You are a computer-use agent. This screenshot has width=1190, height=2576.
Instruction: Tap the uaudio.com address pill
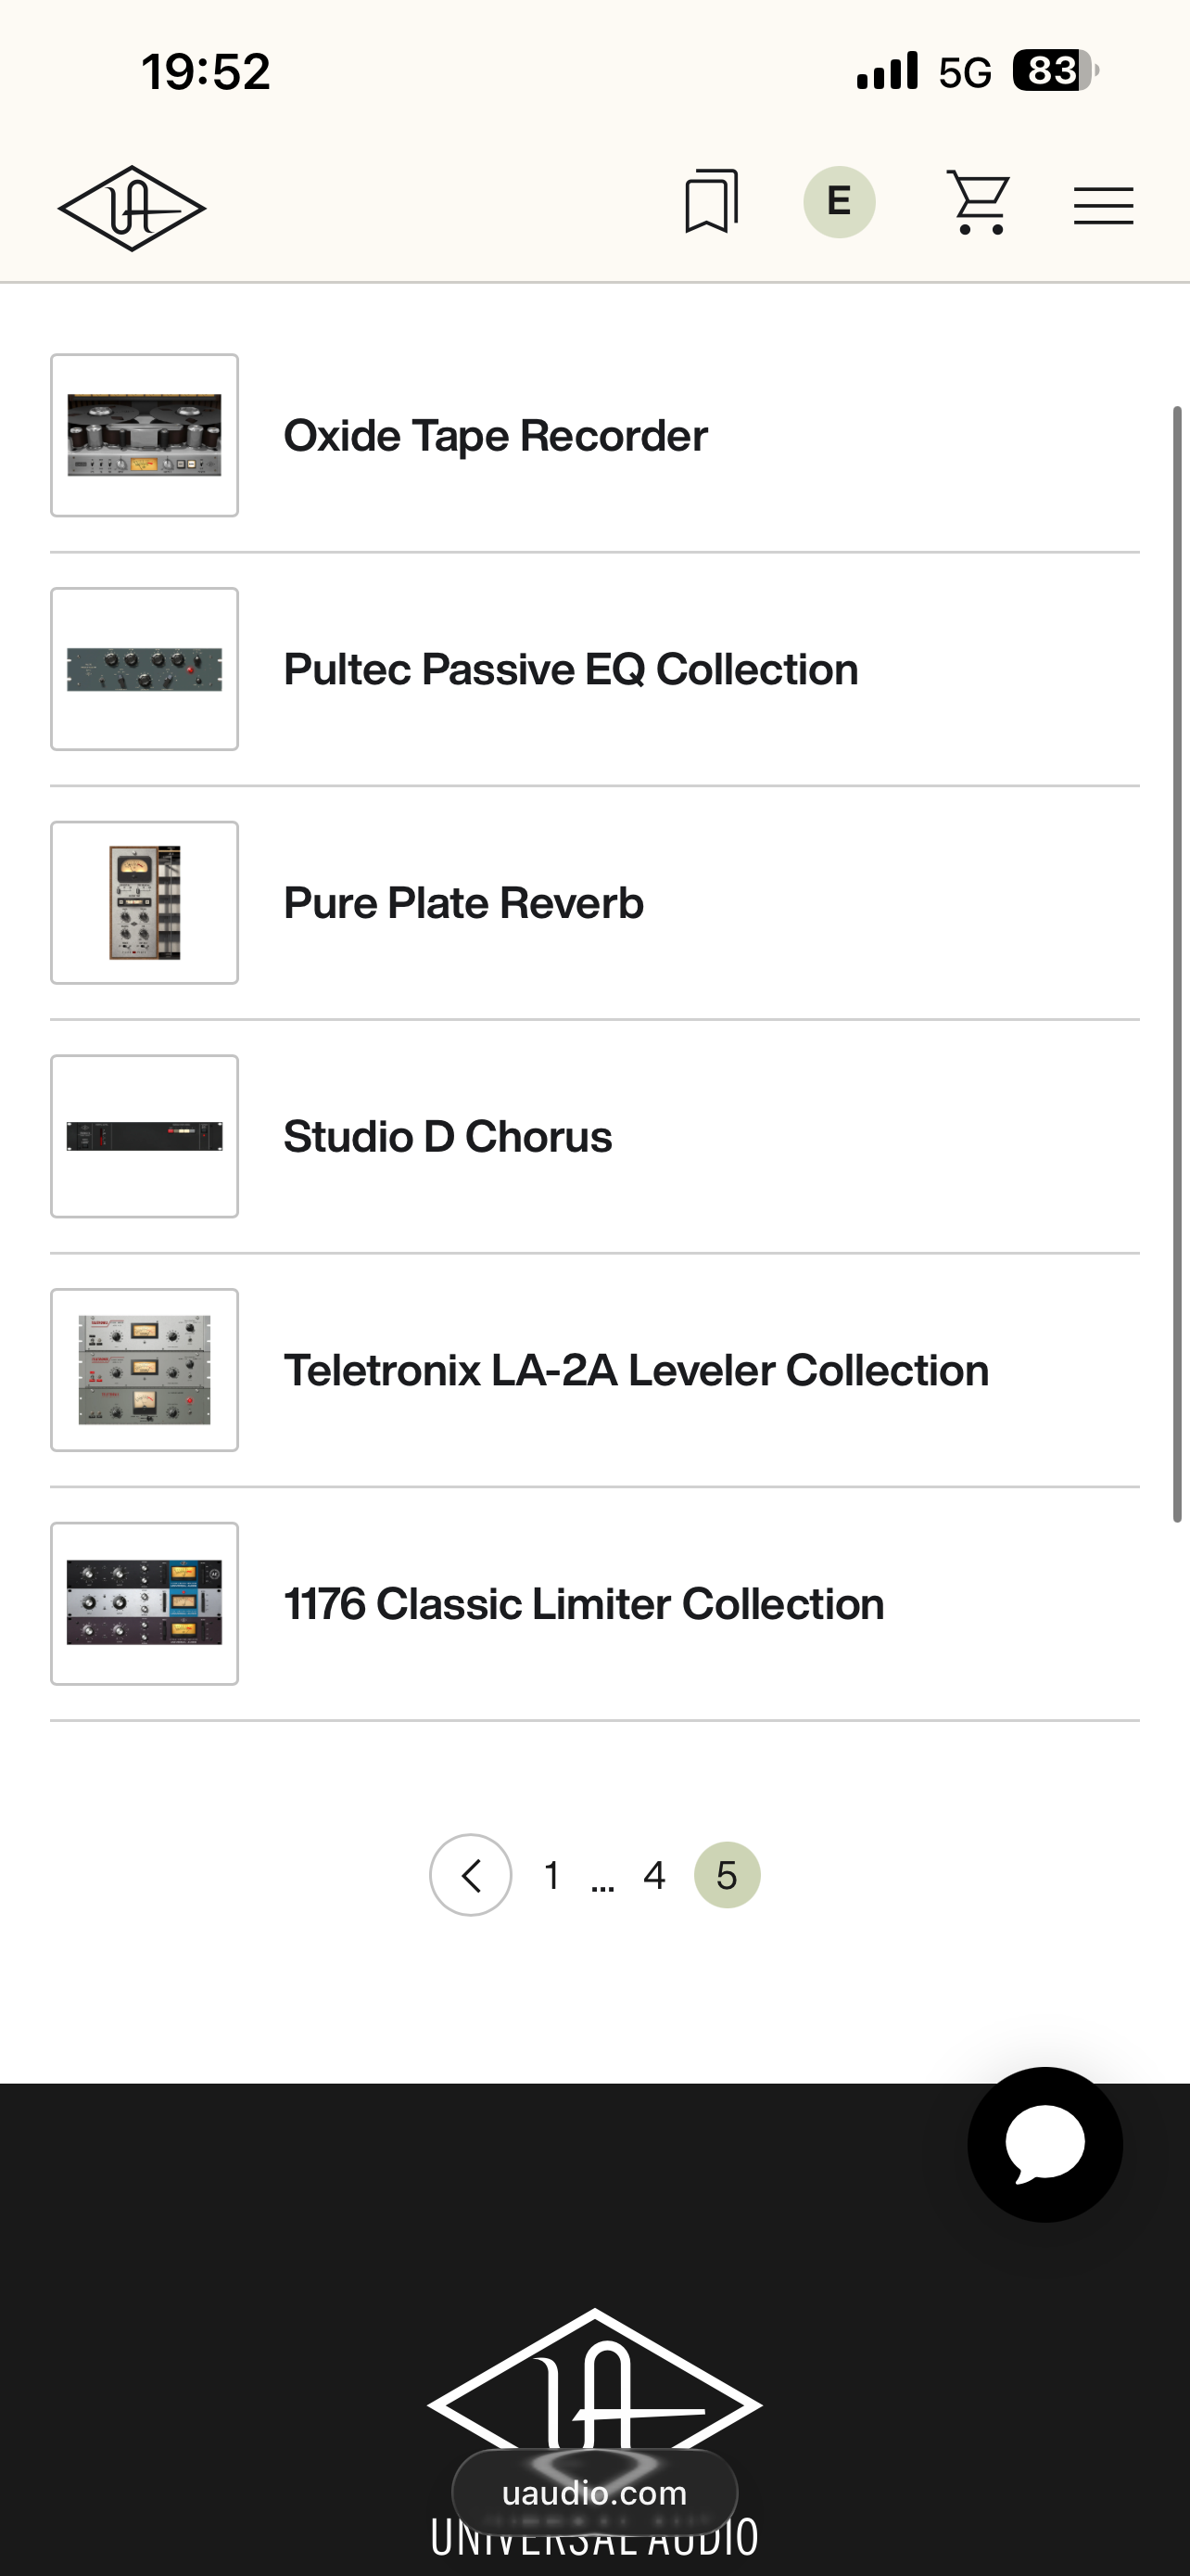594,2493
